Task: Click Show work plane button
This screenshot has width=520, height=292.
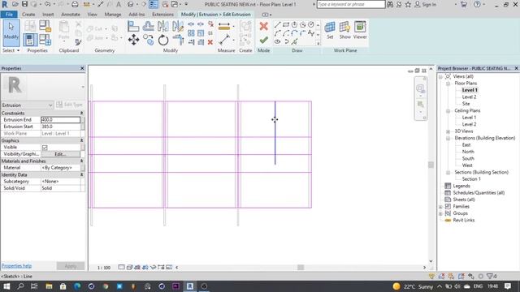Action: click(344, 31)
